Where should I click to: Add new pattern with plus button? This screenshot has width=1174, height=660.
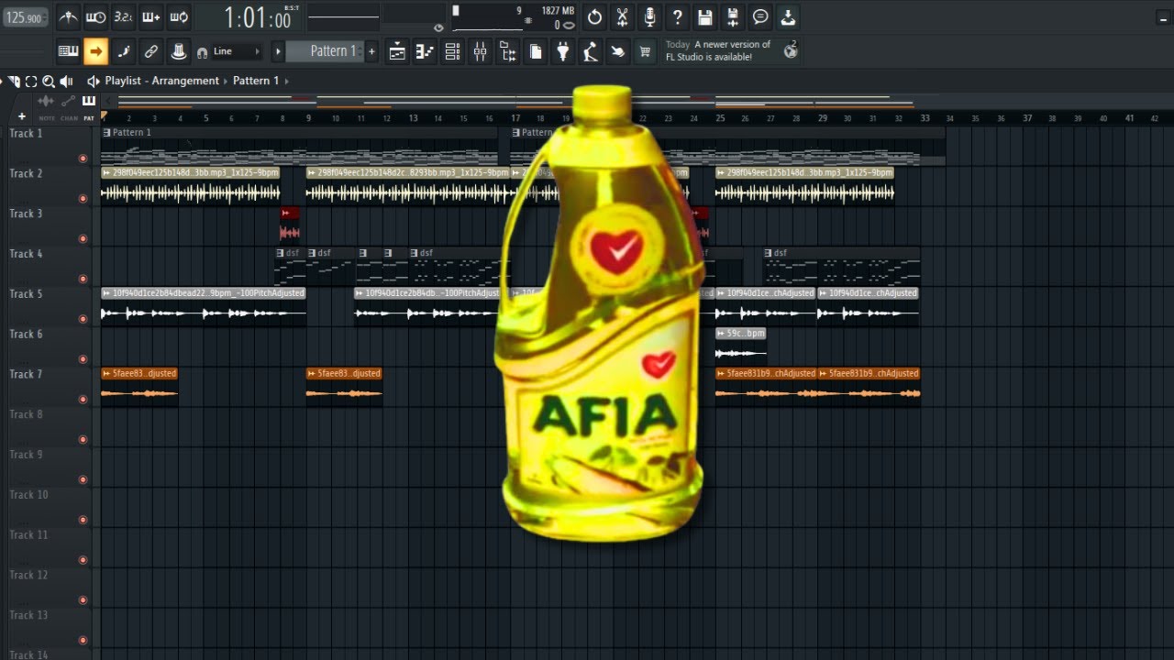coord(371,51)
